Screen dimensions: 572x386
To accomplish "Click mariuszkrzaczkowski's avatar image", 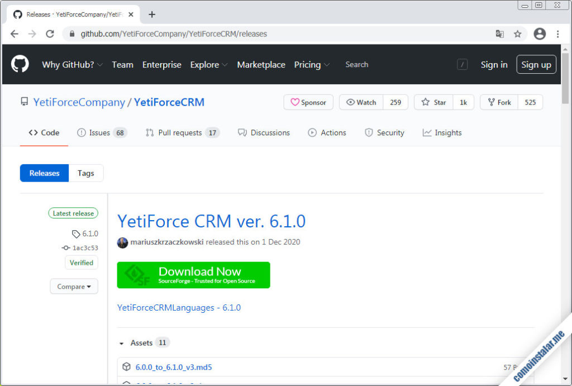I will click(122, 242).
